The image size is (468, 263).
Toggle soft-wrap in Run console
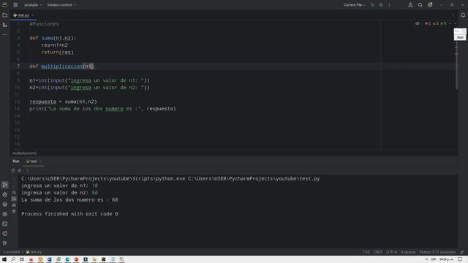click(x=14, y=193)
